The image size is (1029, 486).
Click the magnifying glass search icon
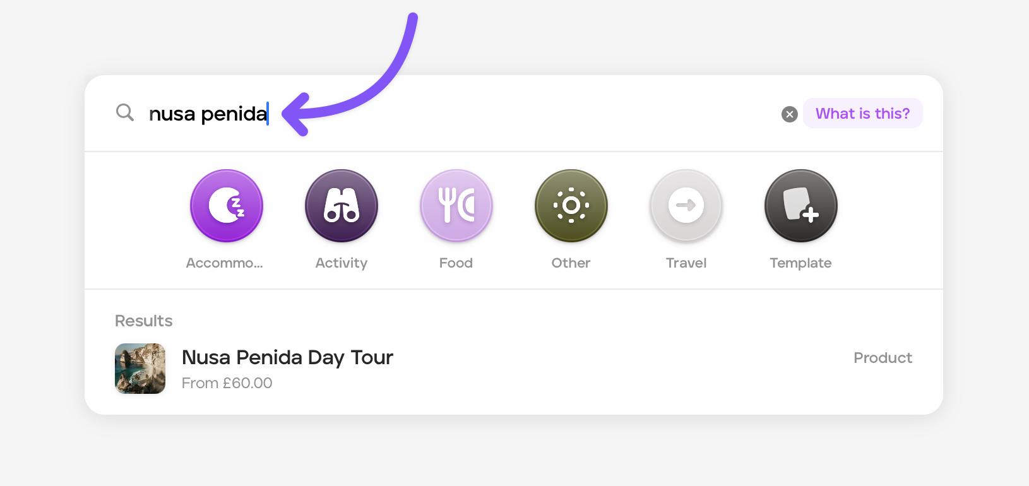pos(125,113)
